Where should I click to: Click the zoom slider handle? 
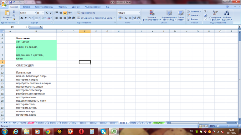coord(228,126)
